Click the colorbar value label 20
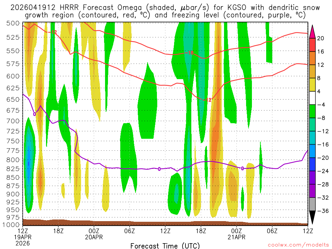The width and height of the screenshot is (332, 249). 321,38
